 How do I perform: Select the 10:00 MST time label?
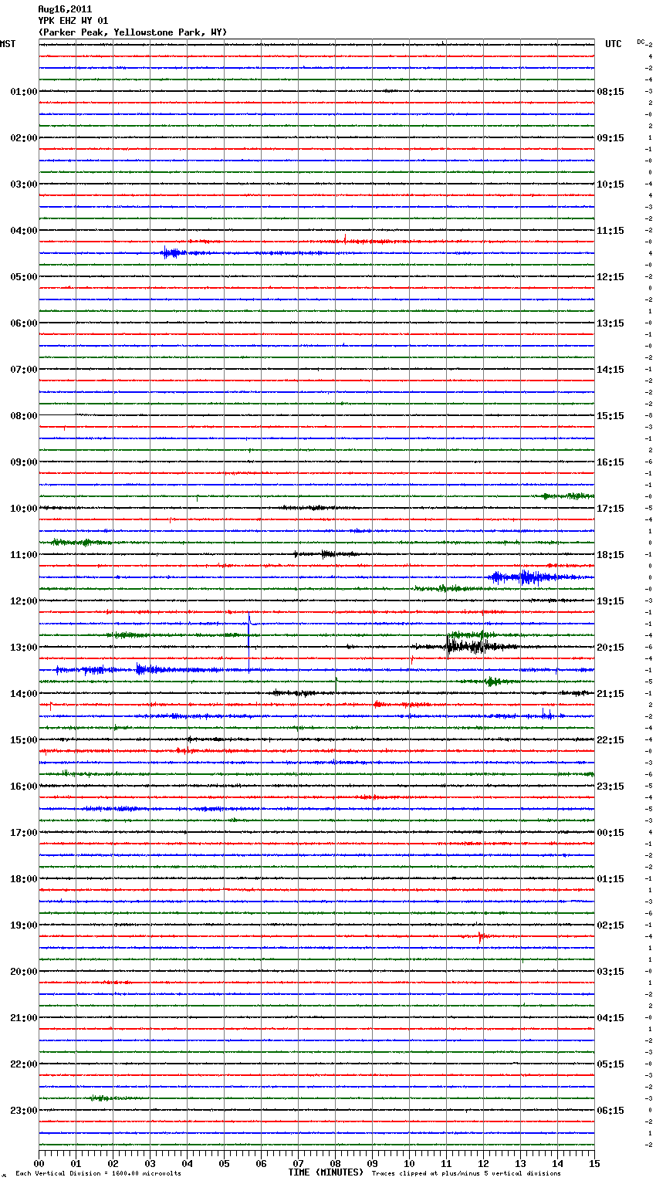(x=23, y=509)
